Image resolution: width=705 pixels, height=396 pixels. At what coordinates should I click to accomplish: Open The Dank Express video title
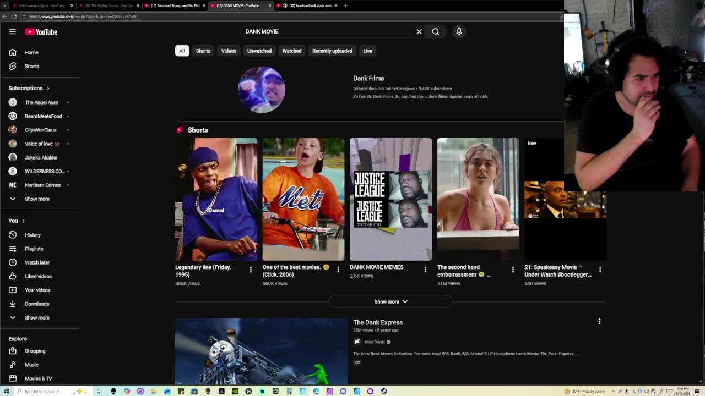378,322
